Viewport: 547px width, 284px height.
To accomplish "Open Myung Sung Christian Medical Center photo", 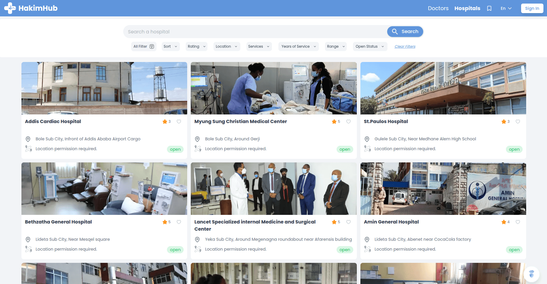I will [x=273, y=88].
